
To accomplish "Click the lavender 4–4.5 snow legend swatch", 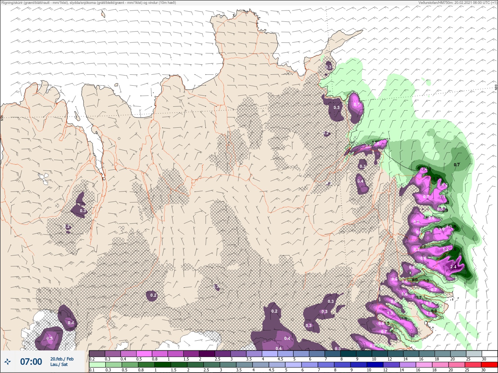I will pyautogui.click(x=270, y=354).
